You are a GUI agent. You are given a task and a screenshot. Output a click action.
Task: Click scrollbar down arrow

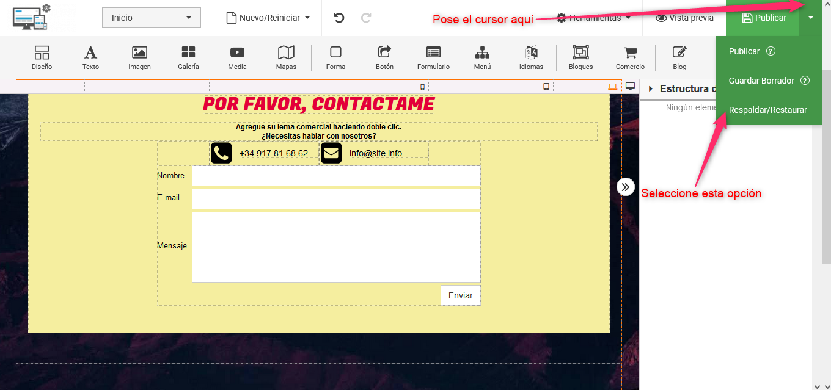click(x=826, y=385)
